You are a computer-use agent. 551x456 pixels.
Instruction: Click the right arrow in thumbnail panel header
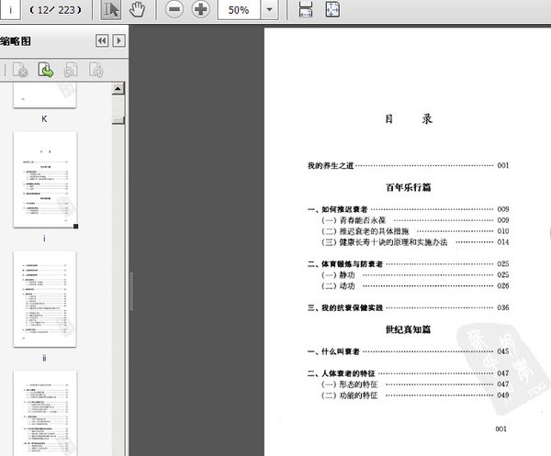118,41
